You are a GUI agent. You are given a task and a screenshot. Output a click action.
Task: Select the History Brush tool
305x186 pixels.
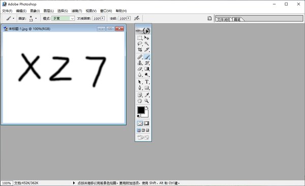point(147,63)
